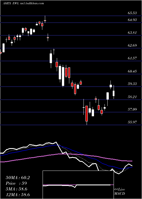Click the 55.97 price level label

(x=132, y=122)
